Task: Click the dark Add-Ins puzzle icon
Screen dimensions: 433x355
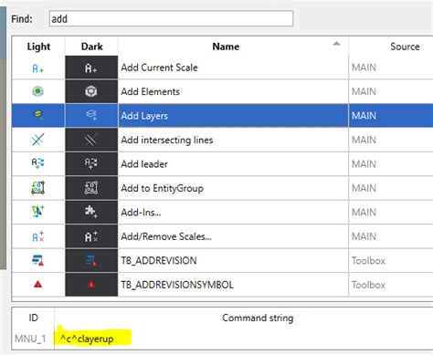Action: click(91, 212)
